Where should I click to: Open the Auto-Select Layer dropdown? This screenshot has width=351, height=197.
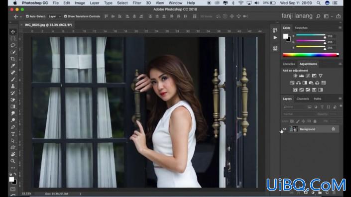click(54, 16)
